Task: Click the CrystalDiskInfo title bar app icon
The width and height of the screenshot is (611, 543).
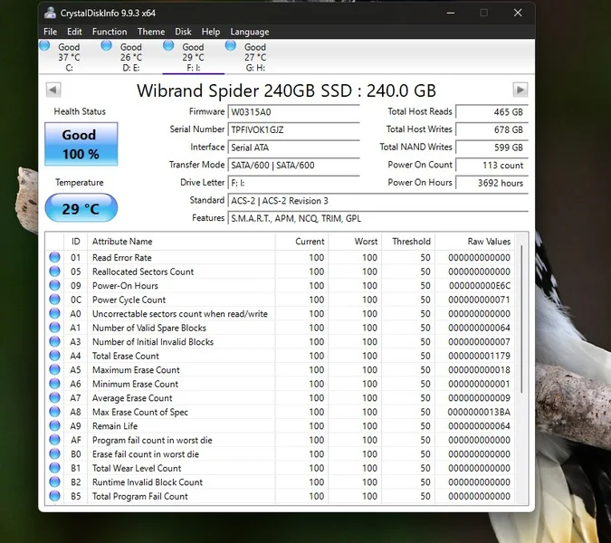Action: pos(50,13)
